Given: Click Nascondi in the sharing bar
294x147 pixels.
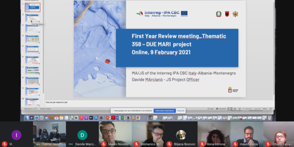Looking at the screenshot, I should pos(181,111).
